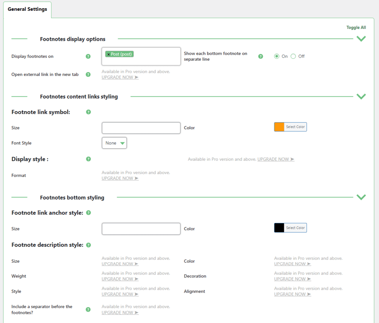Collapse the Footnotes bottom styling section
The image size is (379, 323).
point(361,197)
